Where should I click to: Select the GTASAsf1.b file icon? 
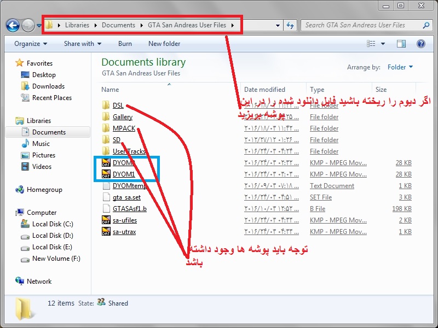point(106,208)
